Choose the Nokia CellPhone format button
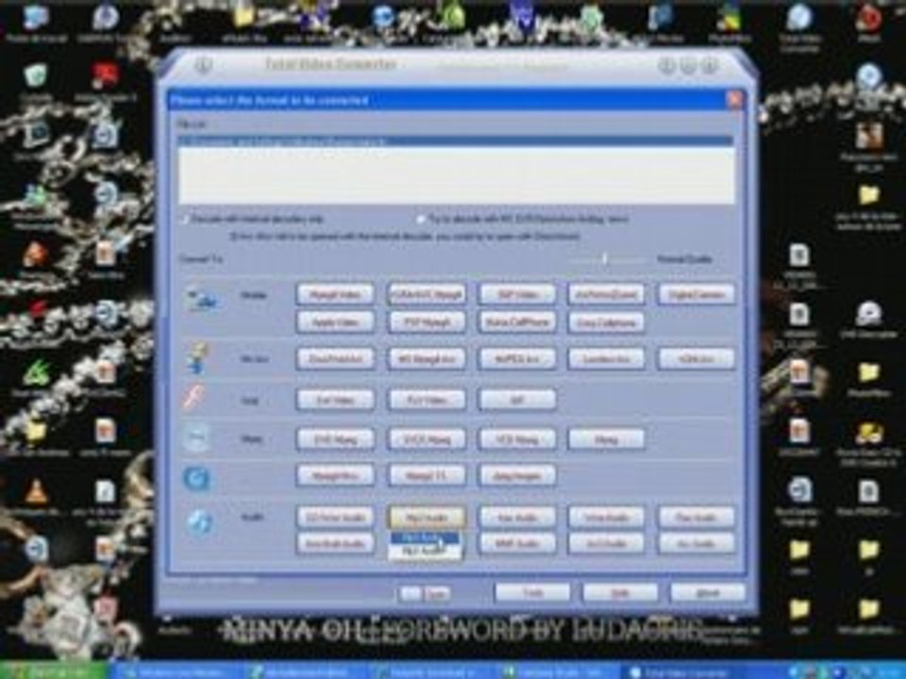906x679 pixels. [x=517, y=322]
